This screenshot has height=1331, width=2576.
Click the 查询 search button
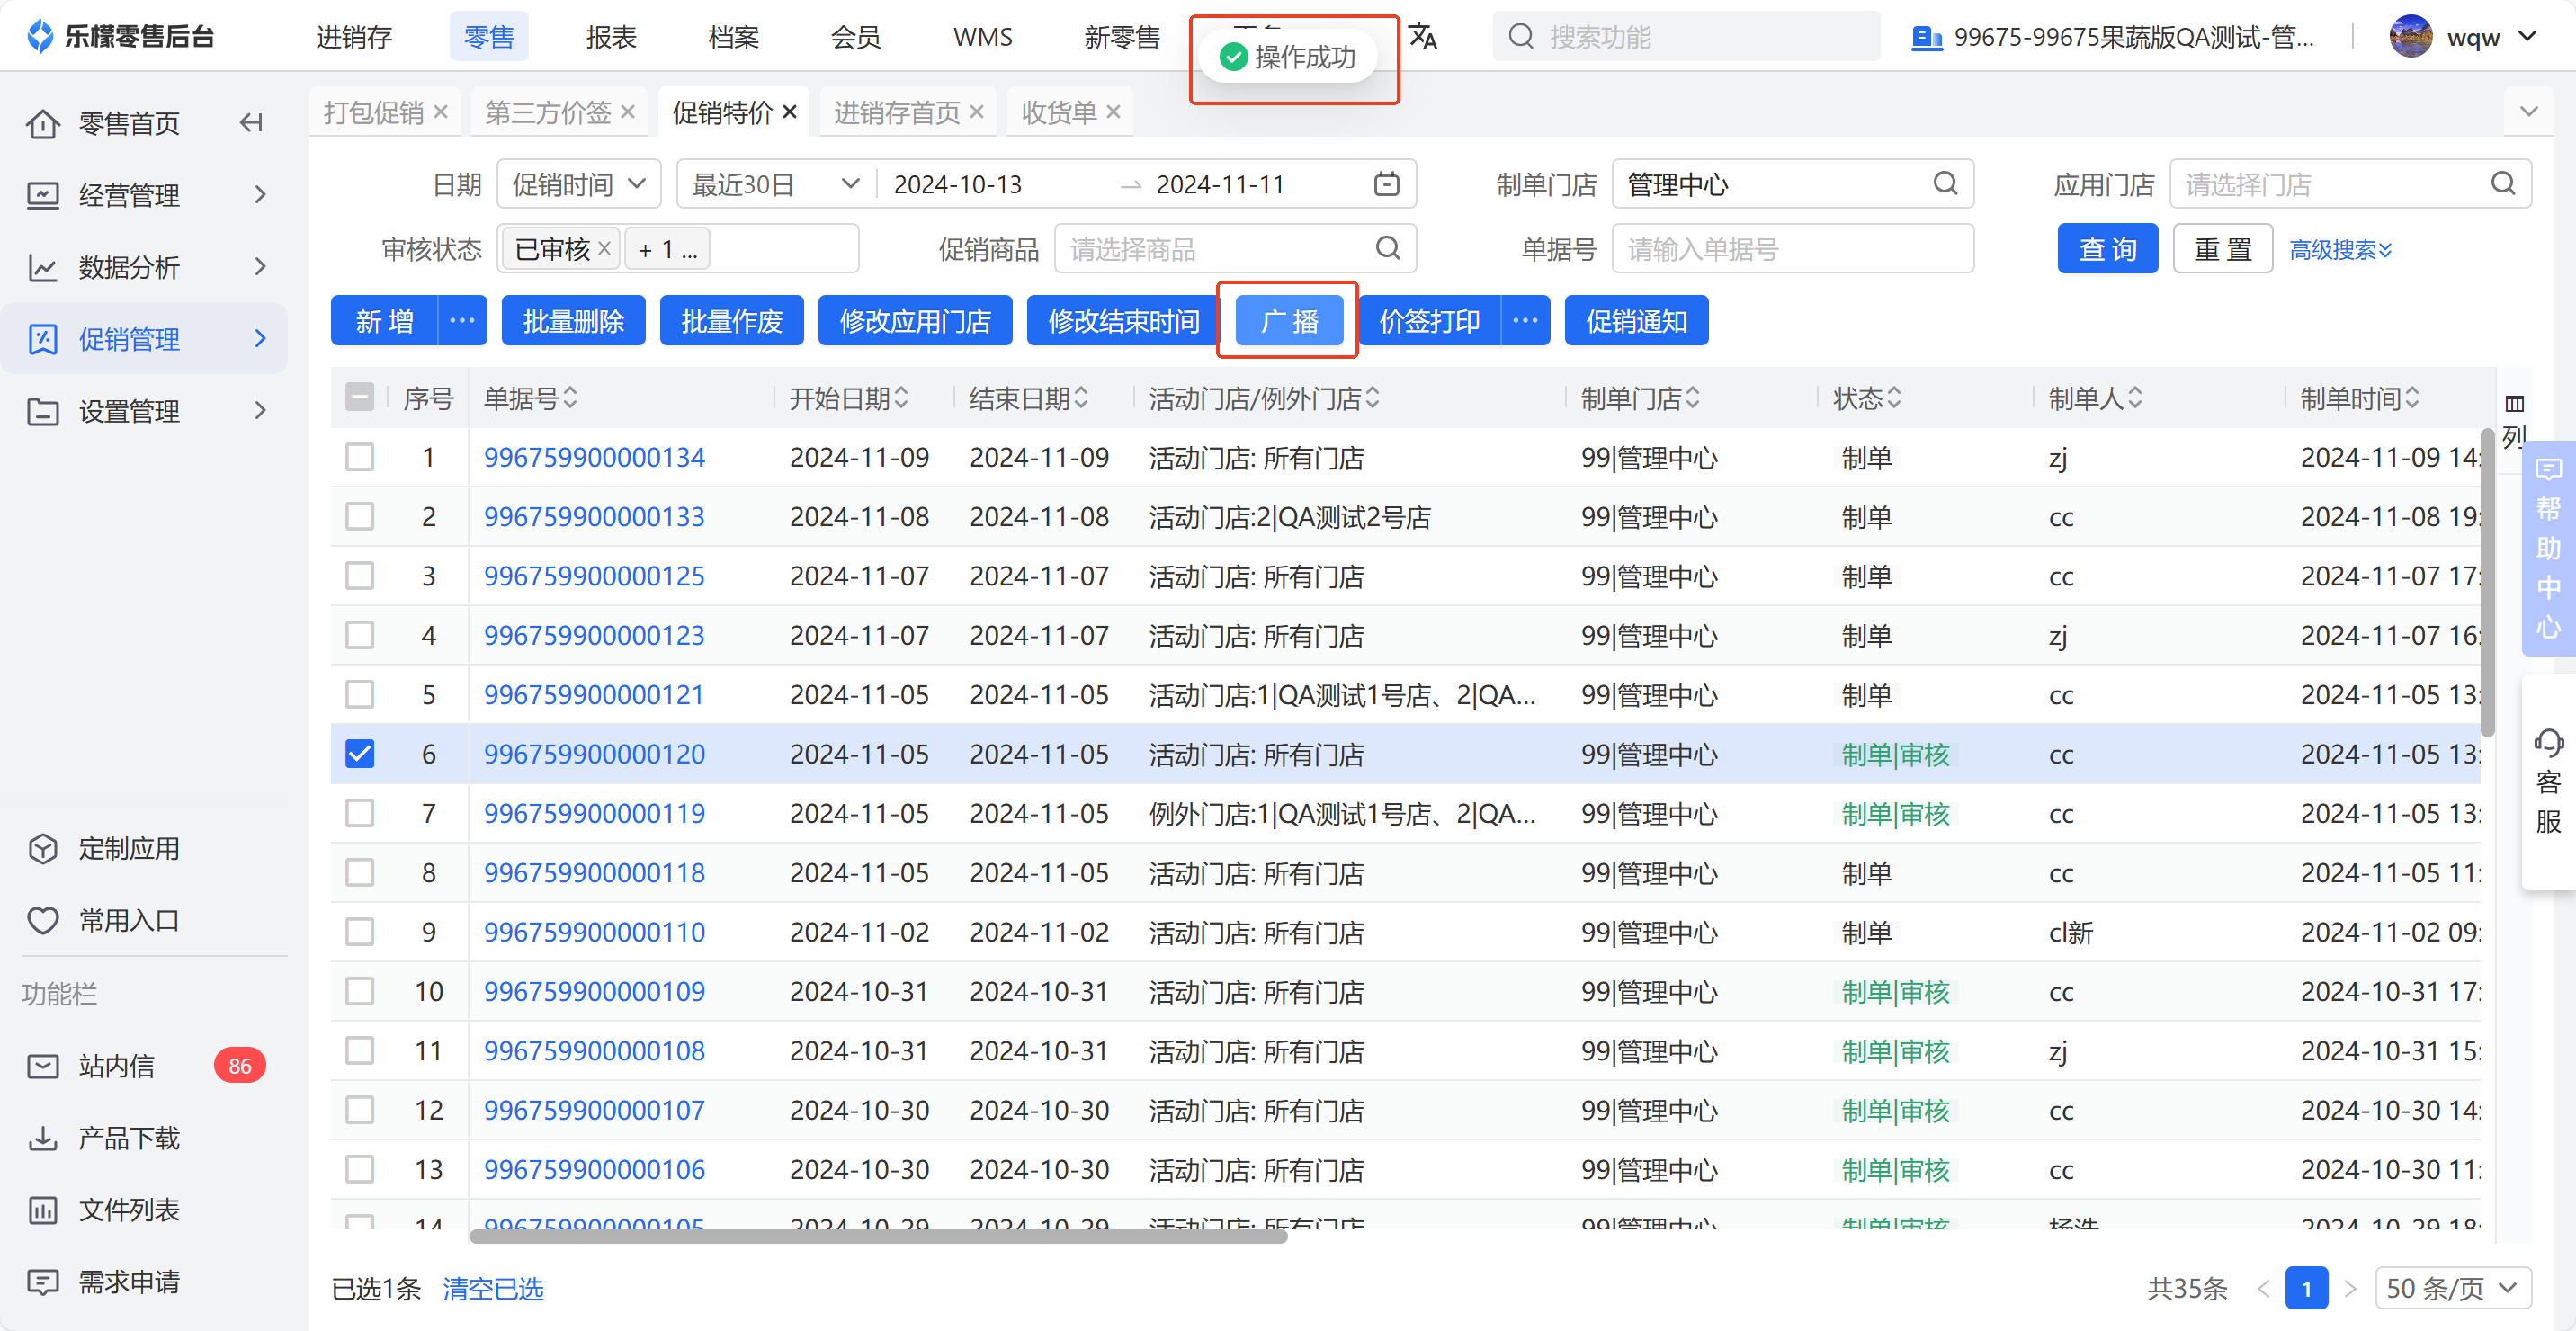[x=2107, y=249]
